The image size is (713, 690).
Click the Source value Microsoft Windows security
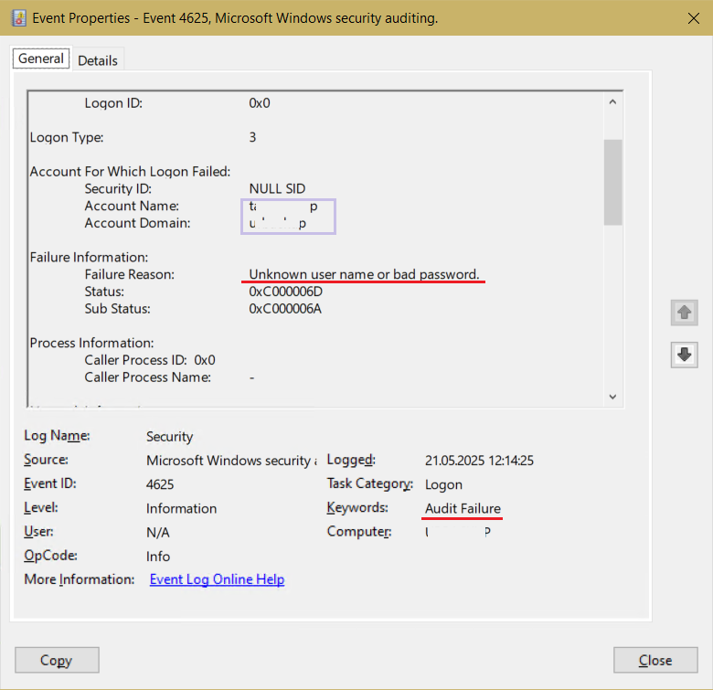coord(231,461)
